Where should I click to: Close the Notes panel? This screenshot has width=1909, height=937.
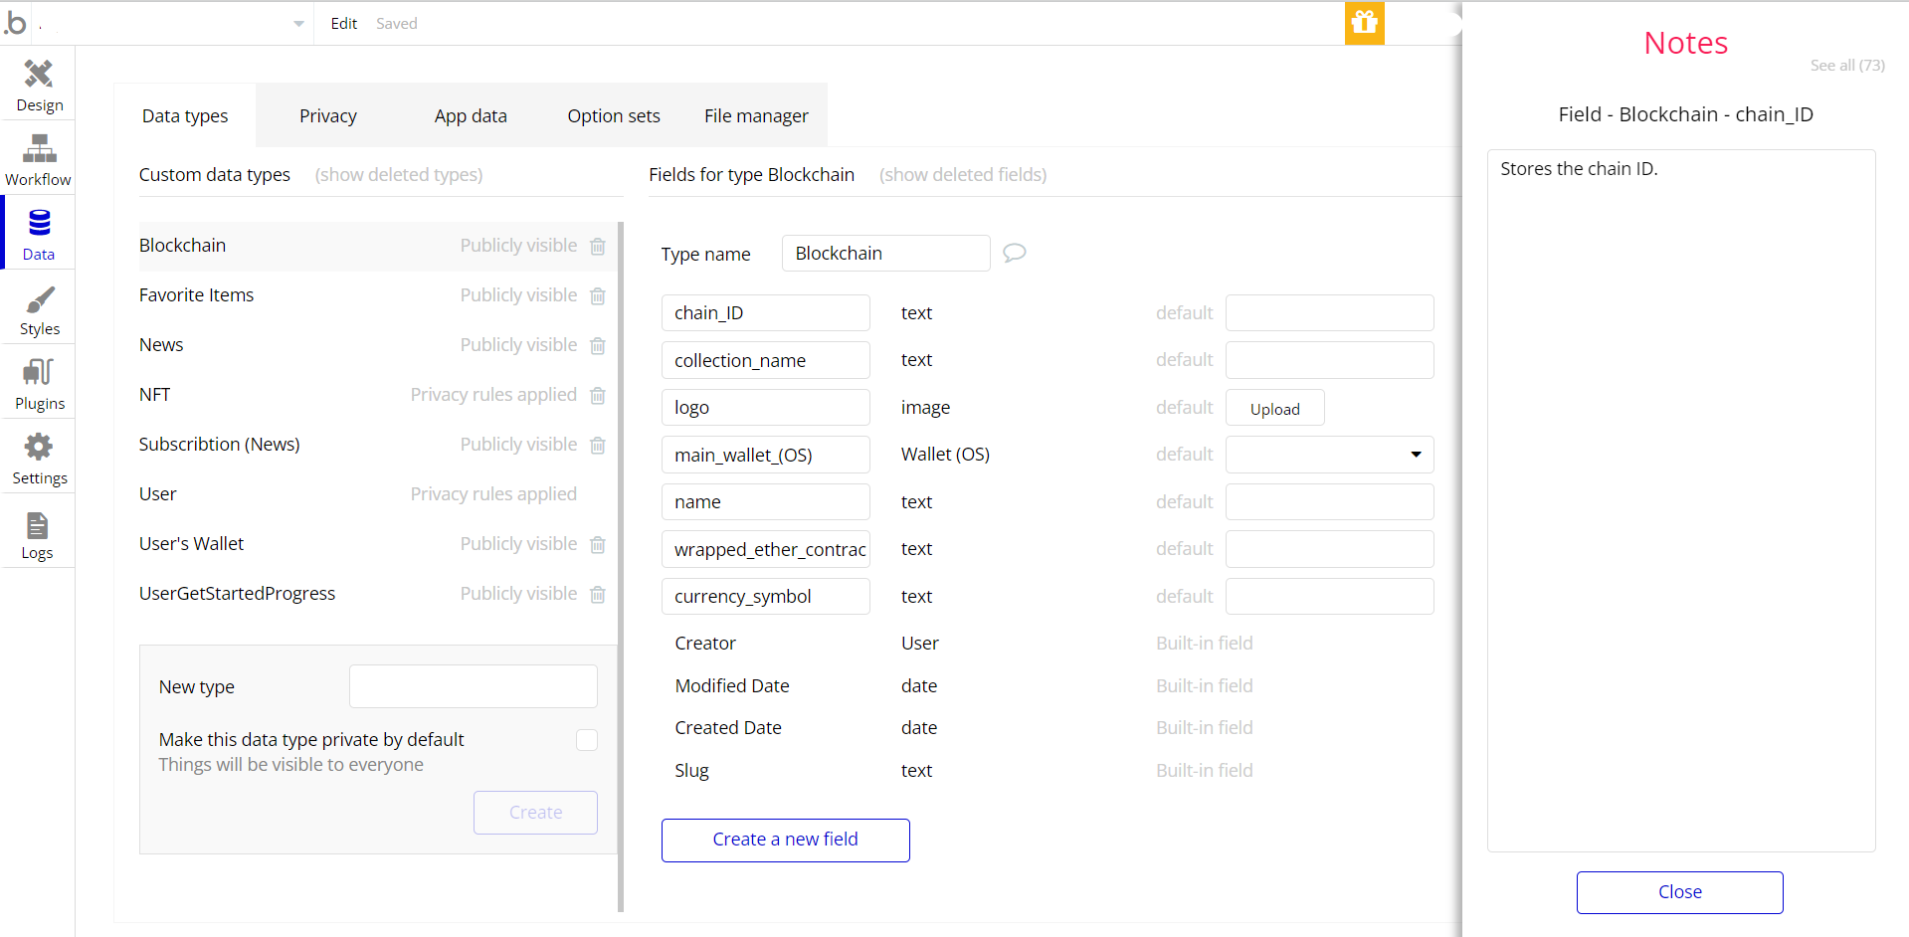pyautogui.click(x=1678, y=892)
